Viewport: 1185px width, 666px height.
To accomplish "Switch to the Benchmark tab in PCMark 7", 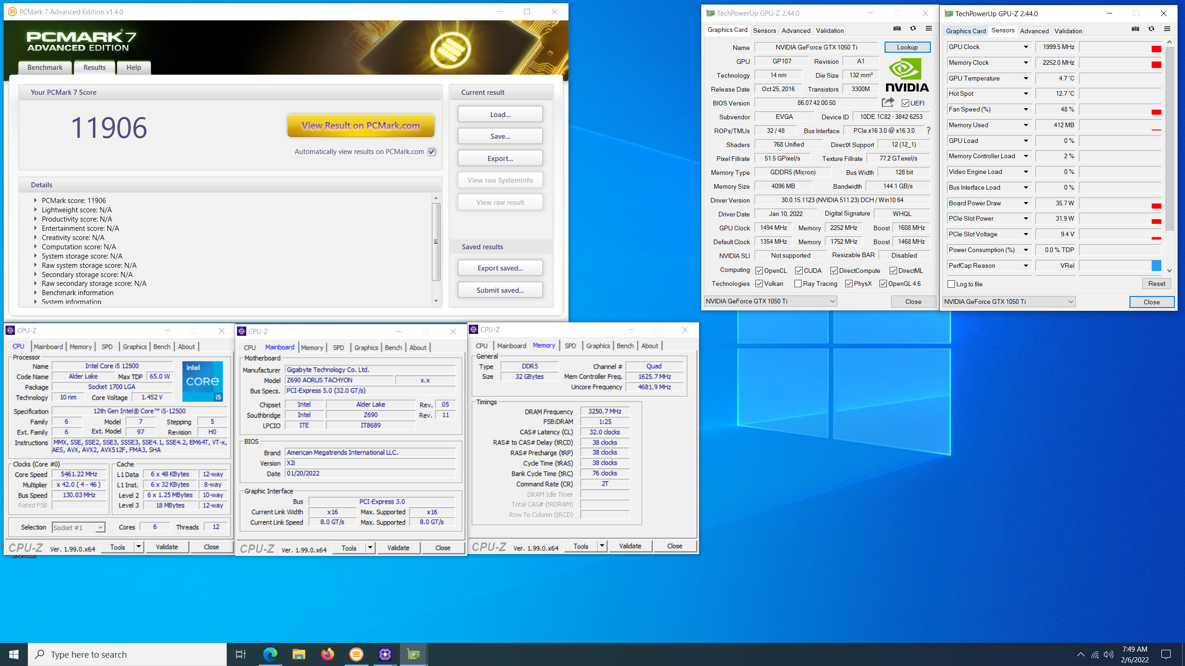I will (45, 68).
